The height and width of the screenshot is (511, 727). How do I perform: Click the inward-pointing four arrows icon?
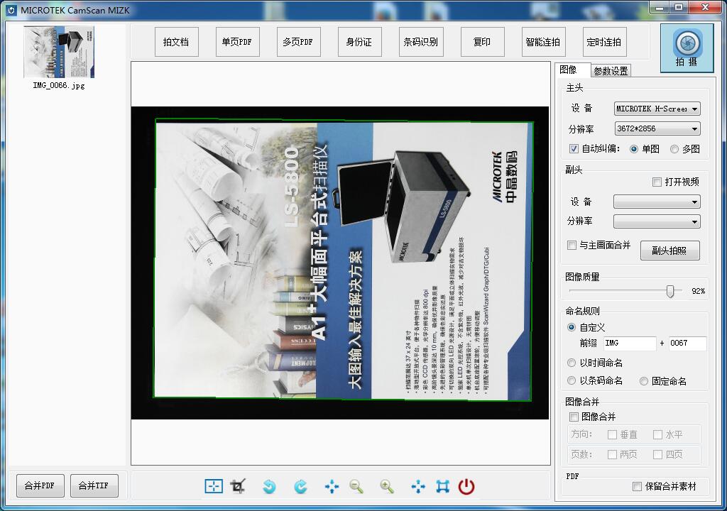[x=332, y=486]
